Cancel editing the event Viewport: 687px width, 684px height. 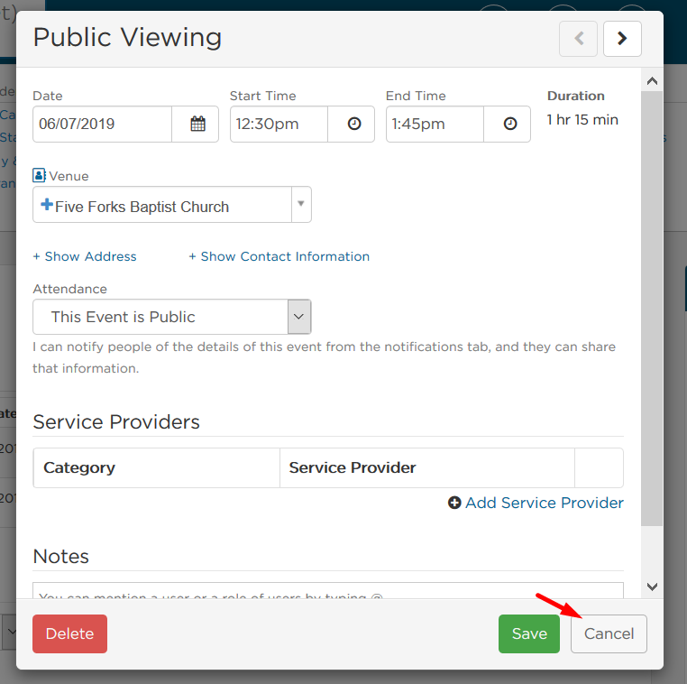(x=609, y=633)
